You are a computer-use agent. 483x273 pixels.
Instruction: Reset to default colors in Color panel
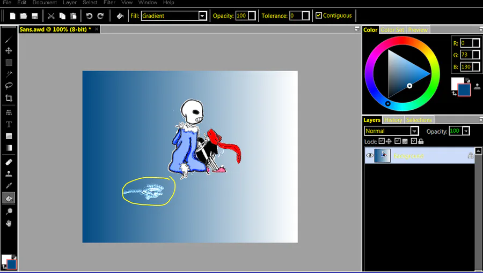point(467,80)
